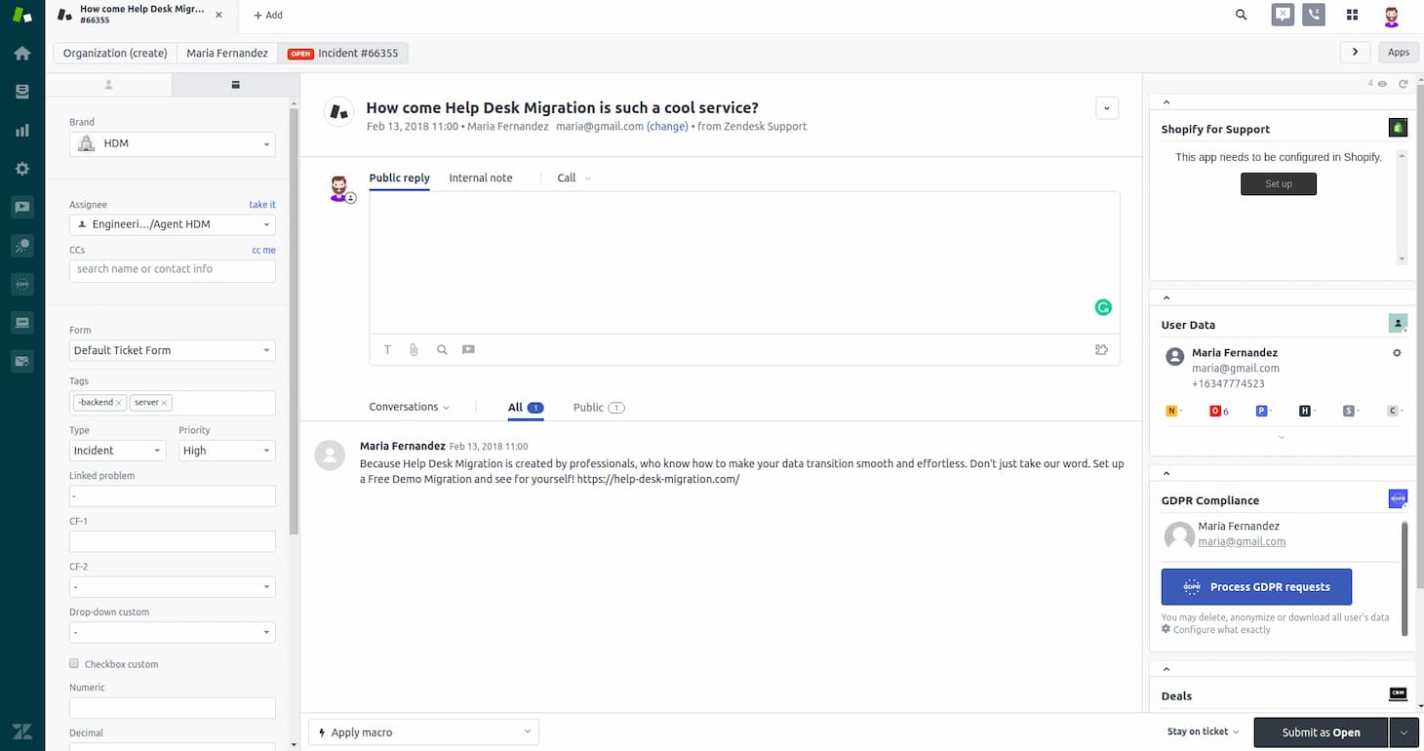Open Maria Fernandez breadcrumb tab

tap(227, 53)
